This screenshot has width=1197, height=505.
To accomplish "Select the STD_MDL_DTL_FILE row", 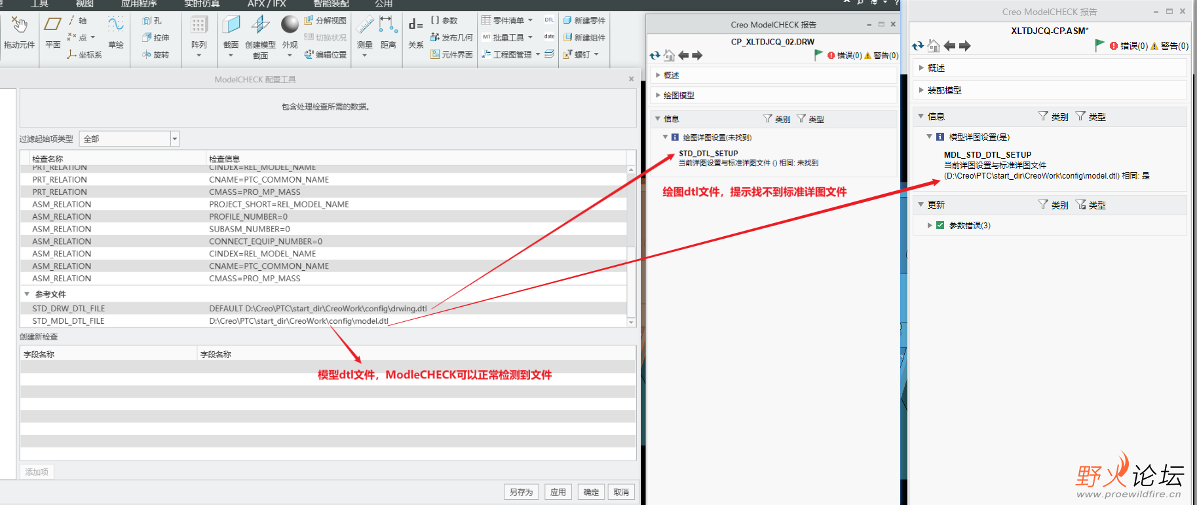I will pyautogui.click(x=324, y=321).
